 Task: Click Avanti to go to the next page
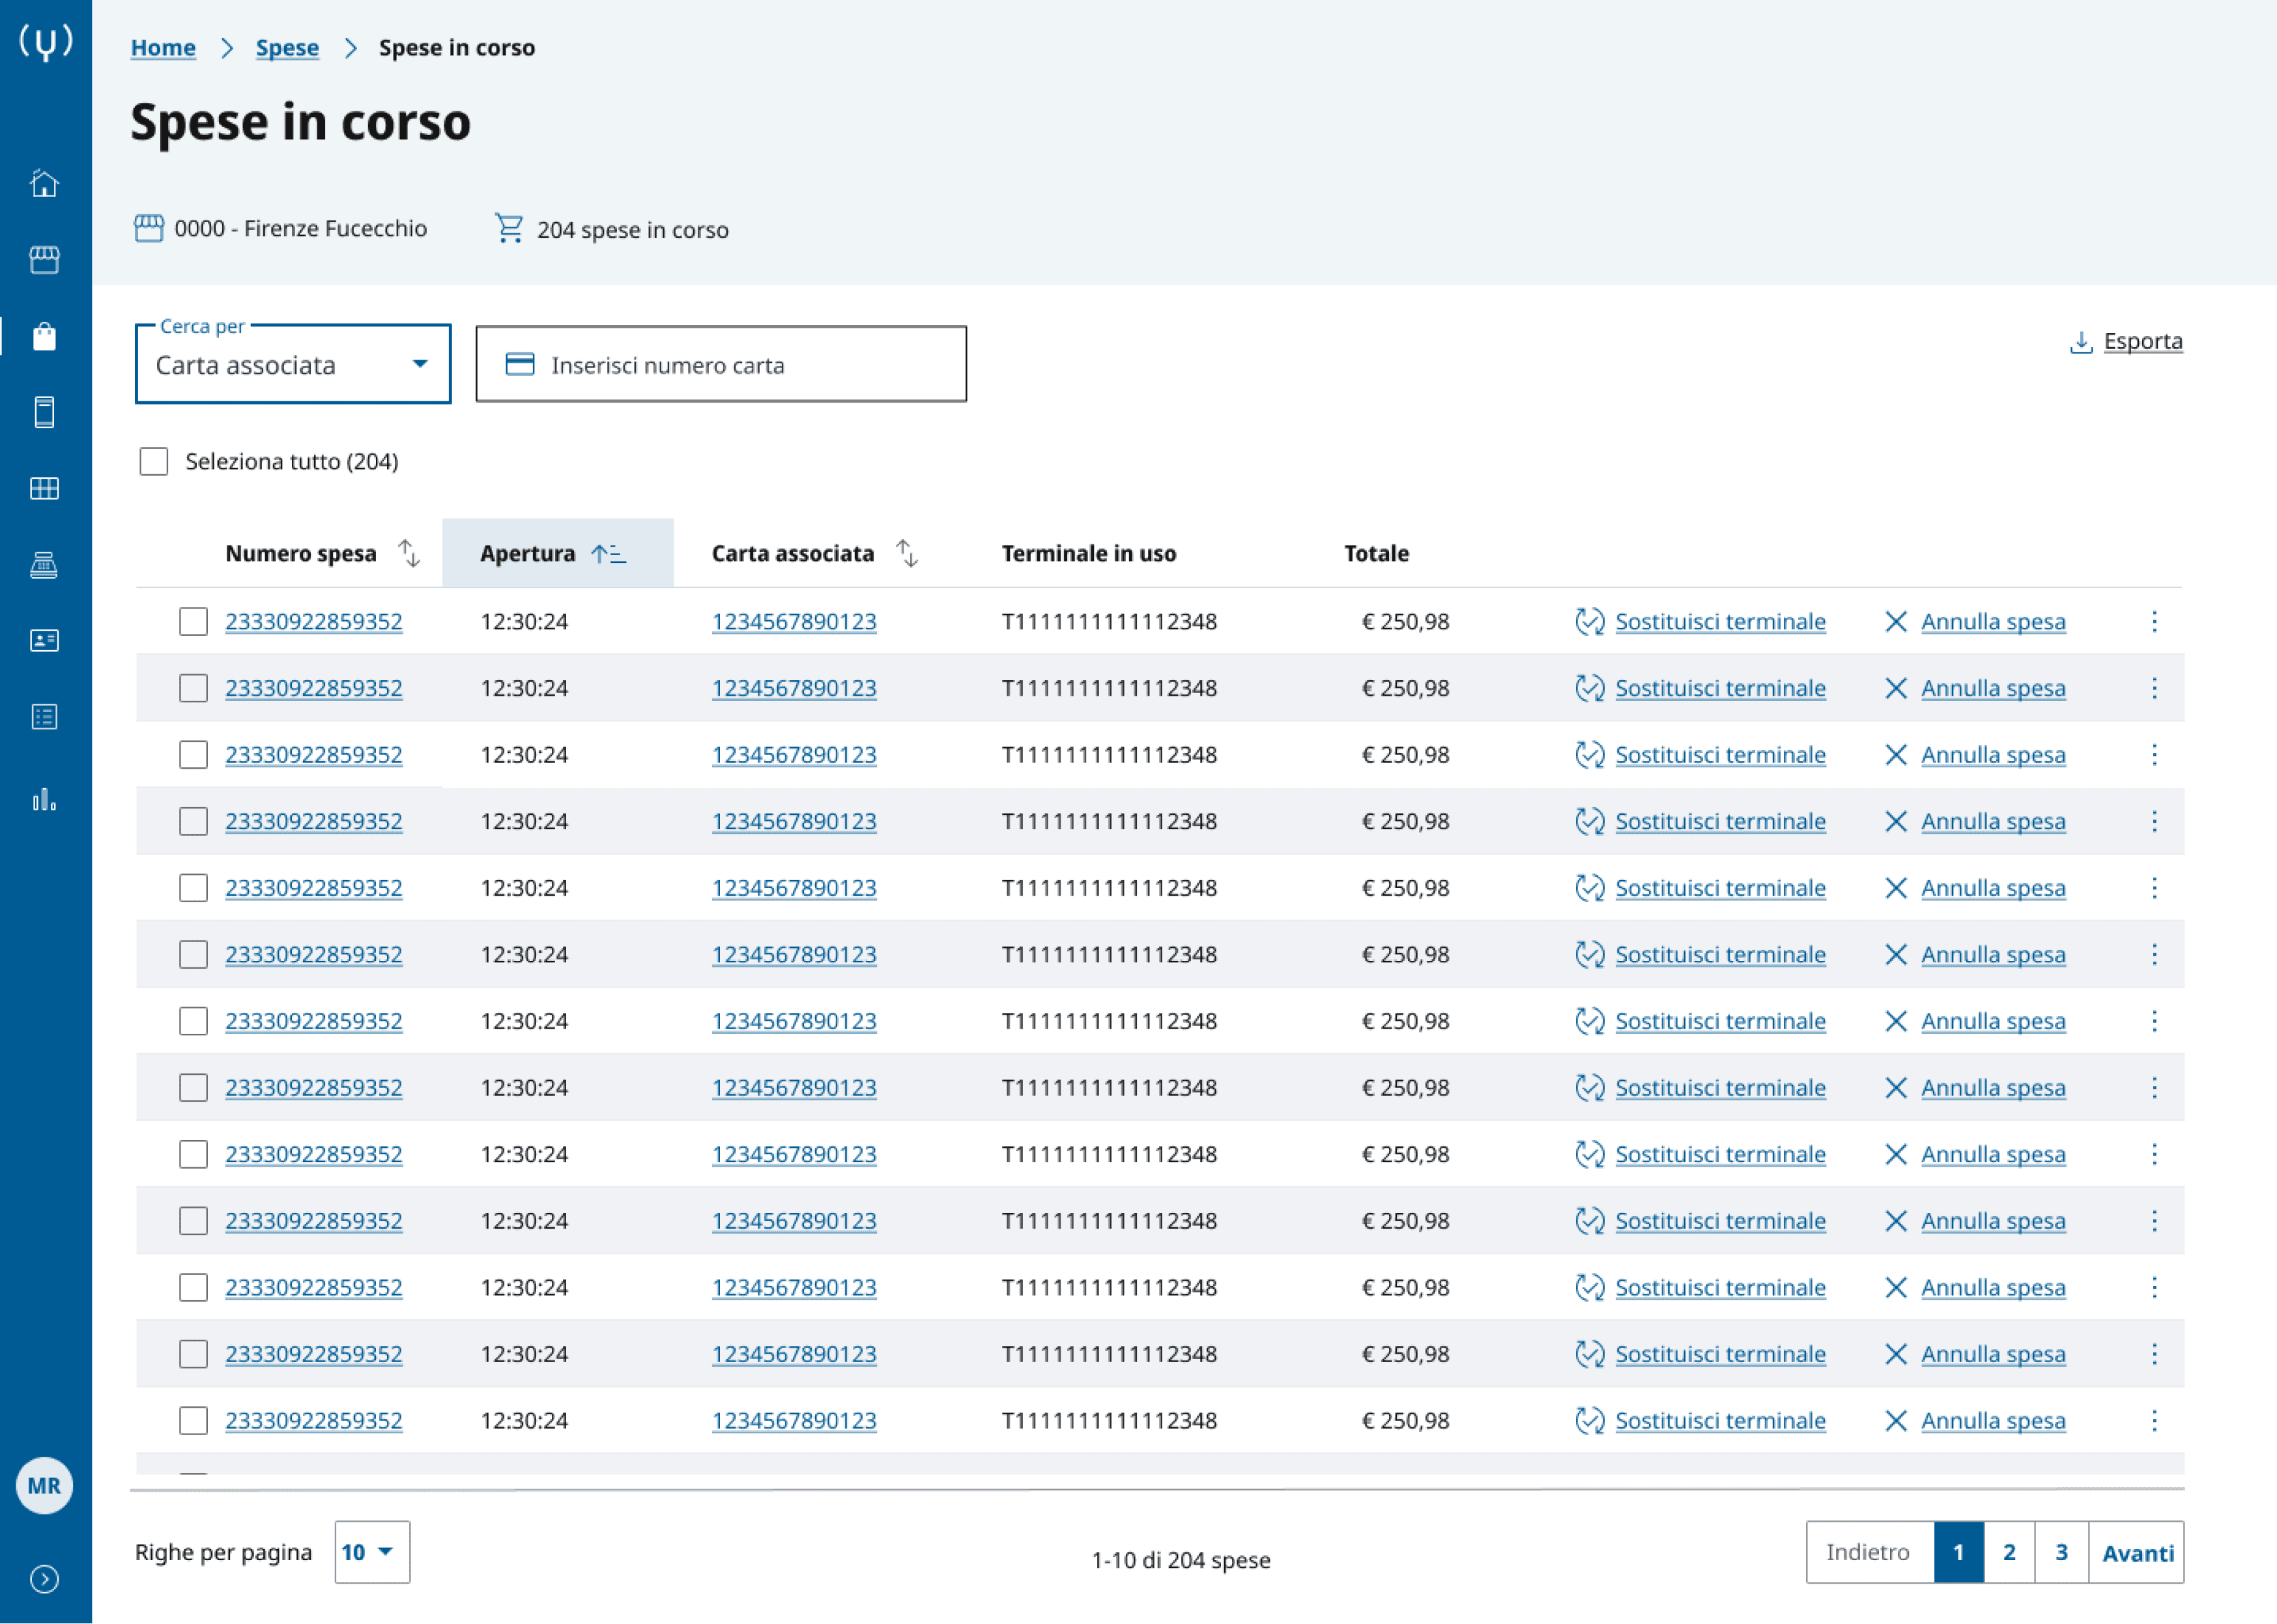2137,1552
